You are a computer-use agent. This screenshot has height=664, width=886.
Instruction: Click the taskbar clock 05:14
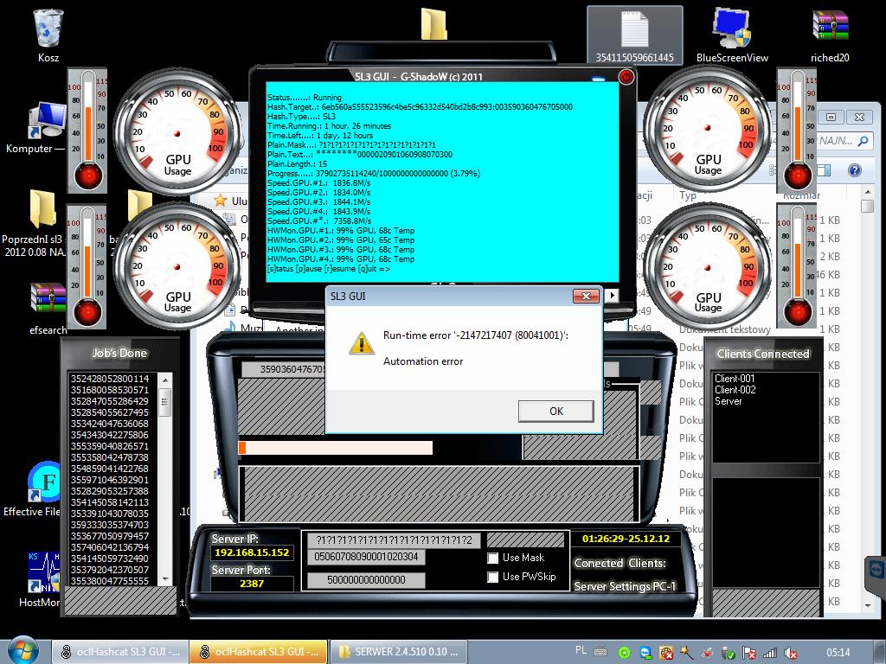point(838,653)
